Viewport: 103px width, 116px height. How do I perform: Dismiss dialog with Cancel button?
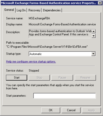coord(71,110)
